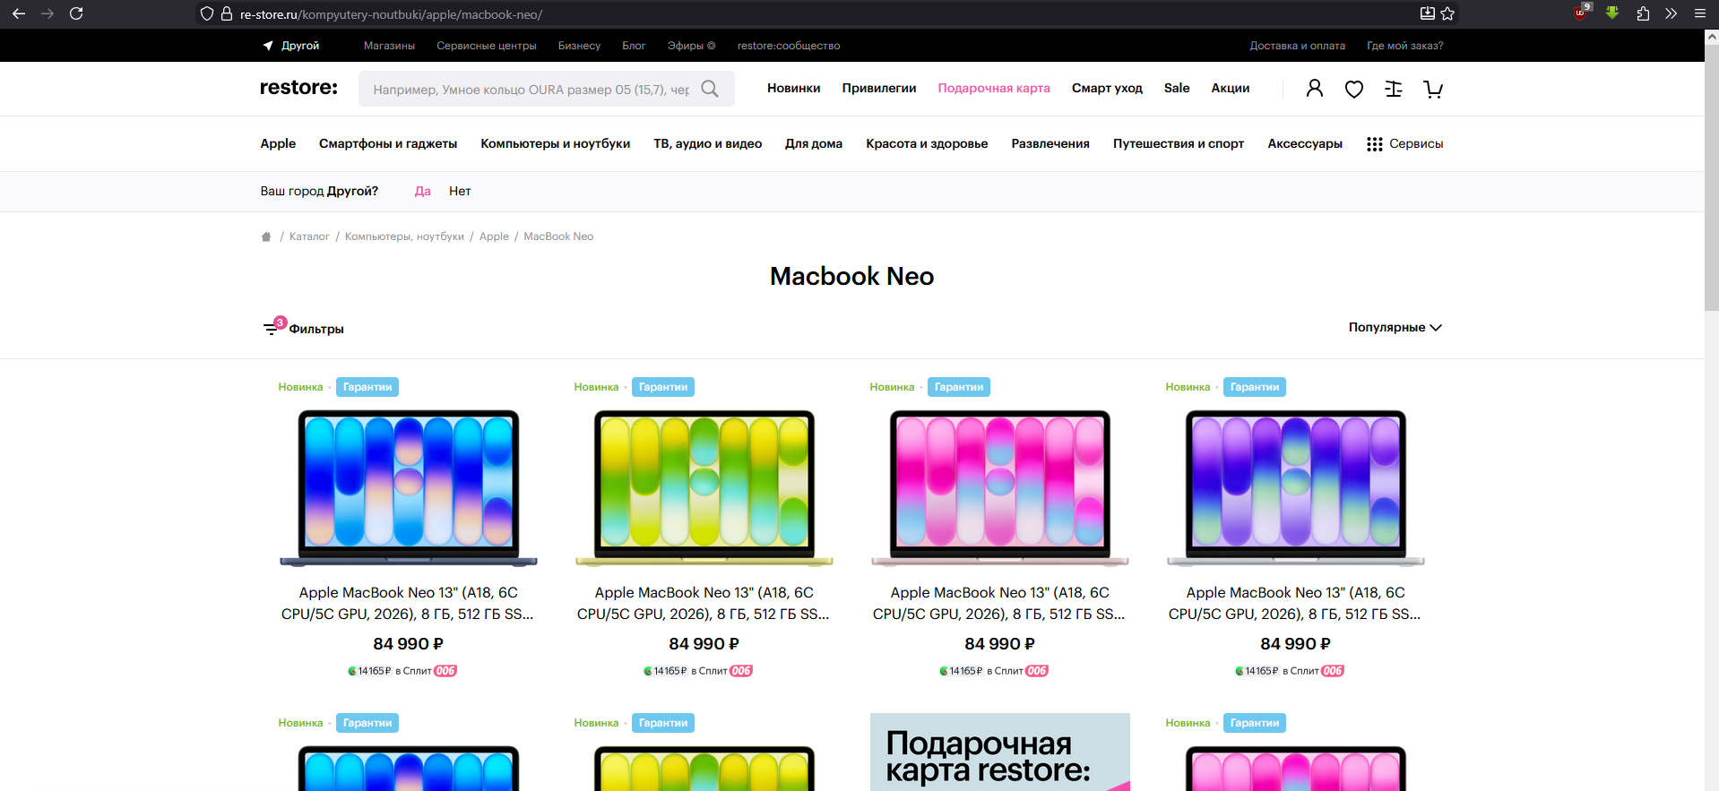Expand the Популярные sorting dropdown
The image size is (1719, 791).
(x=1395, y=328)
